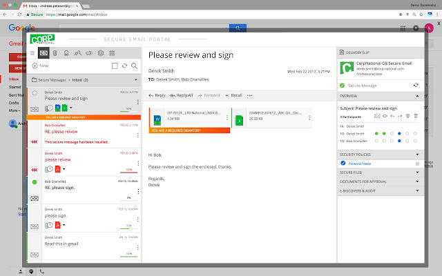Open the announcements megaphone toolbar icon
442x276 pixels.
pos(89,53)
